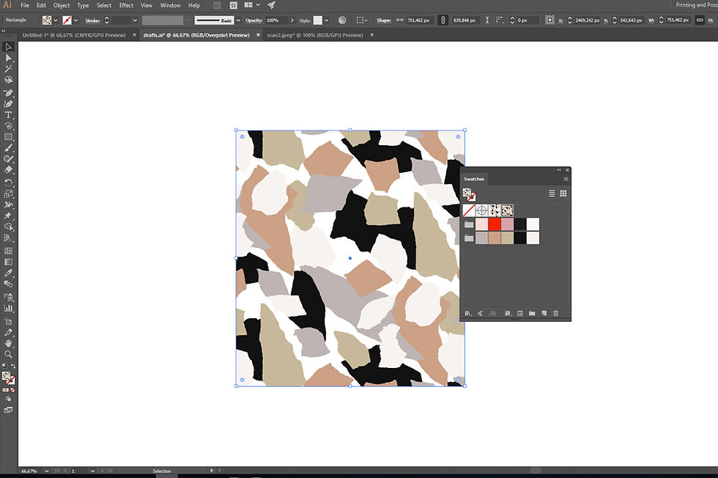Viewport: 718px width, 478px height.
Task: Open Swatch Options icon in Swatches panel
Action: click(x=520, y=314)
